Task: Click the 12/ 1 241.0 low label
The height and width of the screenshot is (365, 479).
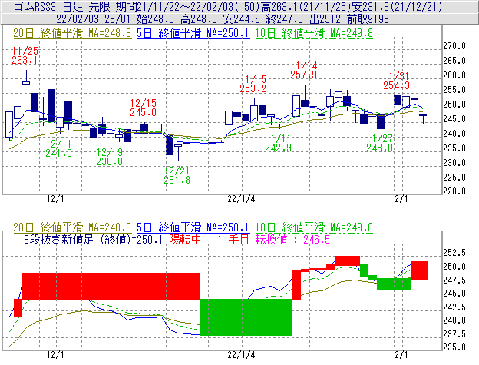Action: (58, 148)
